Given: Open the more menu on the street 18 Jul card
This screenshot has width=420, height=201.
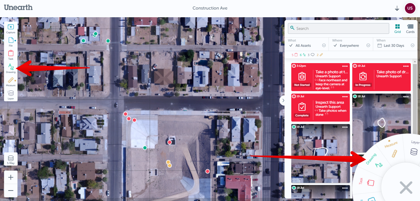Looking at the screenshot, I should 406,96.
